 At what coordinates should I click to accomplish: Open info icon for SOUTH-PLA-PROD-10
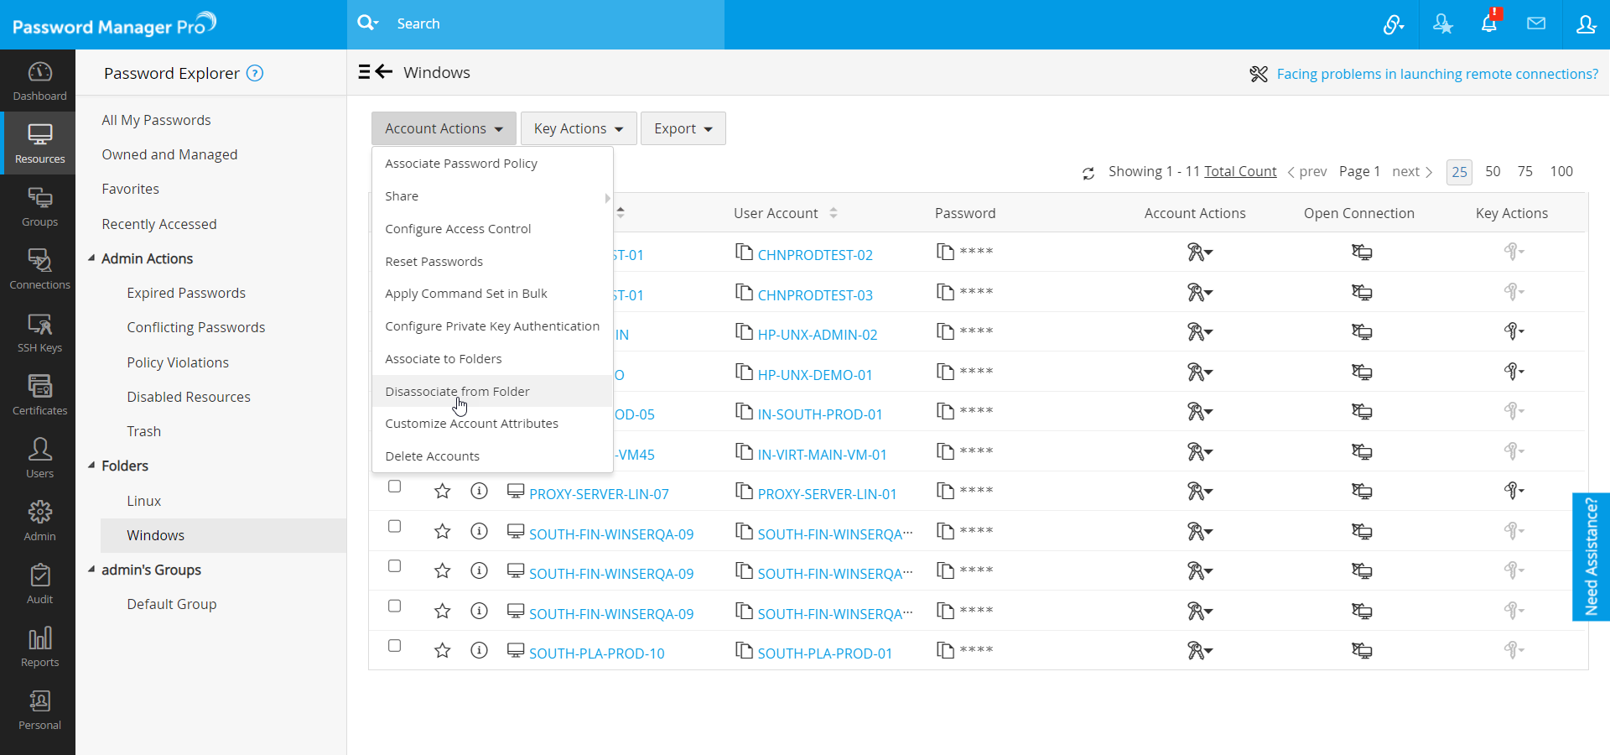click(x=479, y=651)
